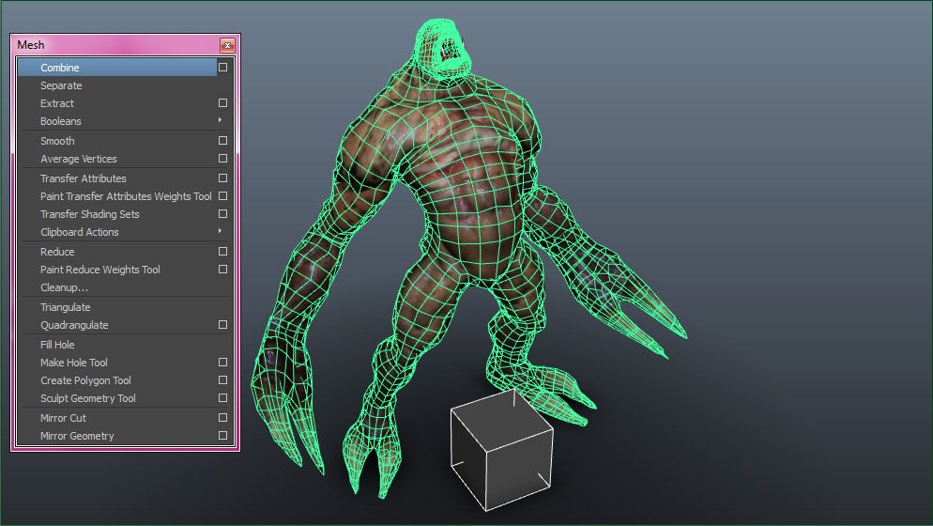Image resolution: width=933 pixels, height=526 pixels.
Task: Select the white wireframe cube
Action: point(499,449)
